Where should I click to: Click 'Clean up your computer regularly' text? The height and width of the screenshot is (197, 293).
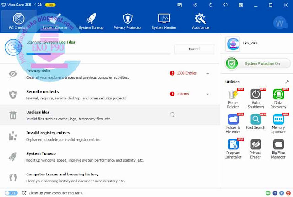(x=56, y=193)
